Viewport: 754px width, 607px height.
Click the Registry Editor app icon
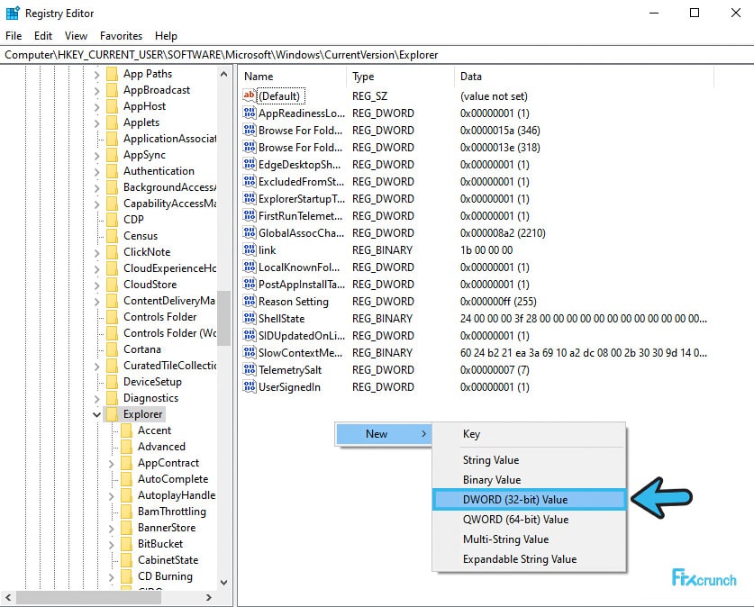13,13
